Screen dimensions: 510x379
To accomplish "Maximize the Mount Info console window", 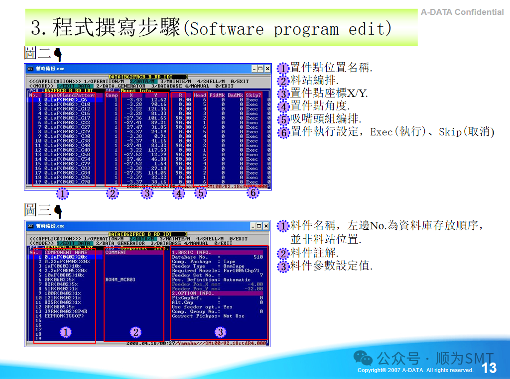I will coord(260,69).
